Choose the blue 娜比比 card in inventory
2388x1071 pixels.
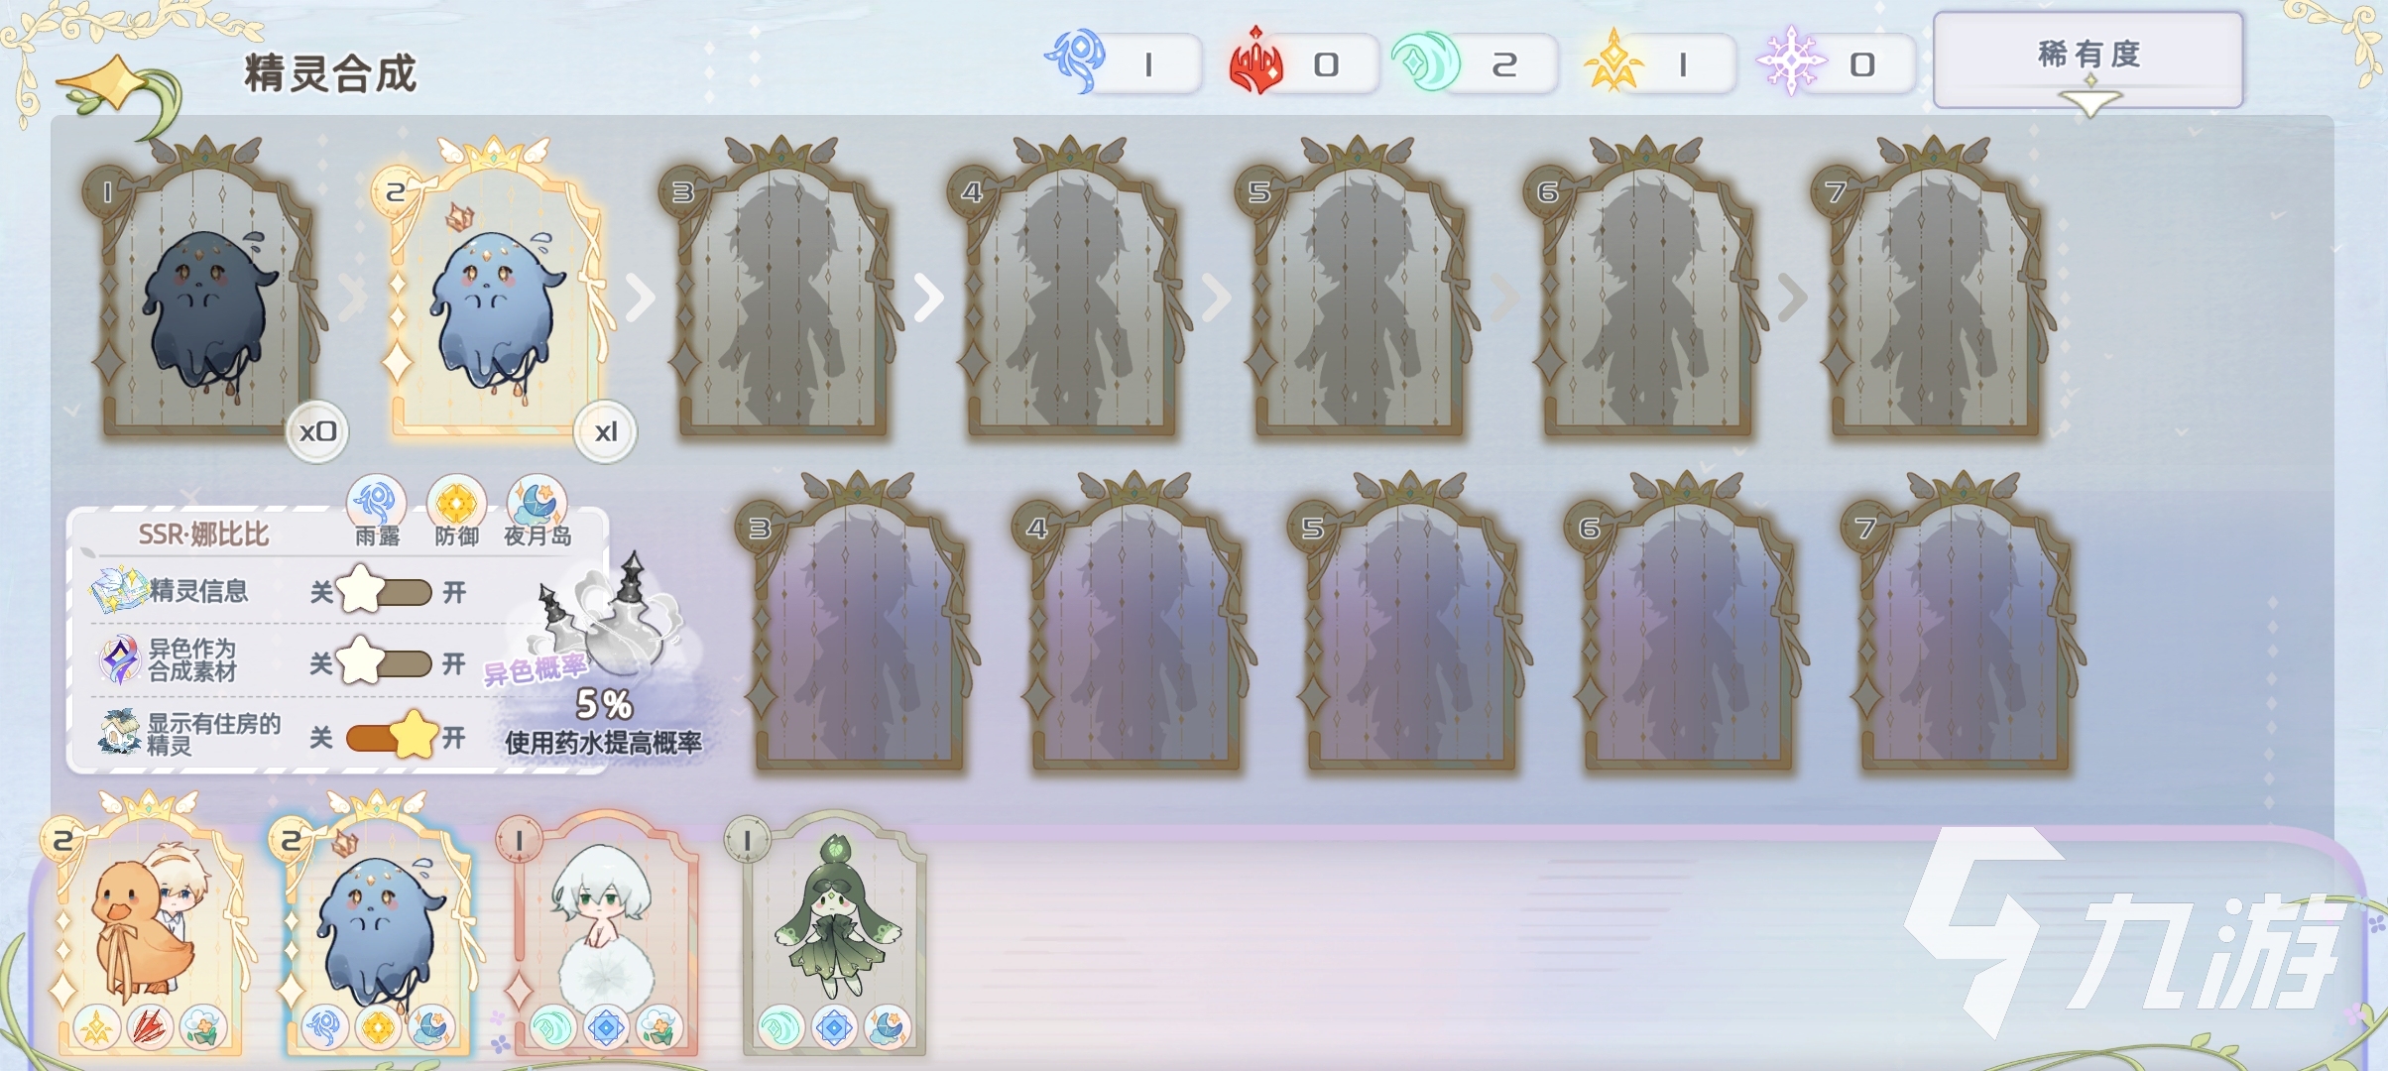375,924
